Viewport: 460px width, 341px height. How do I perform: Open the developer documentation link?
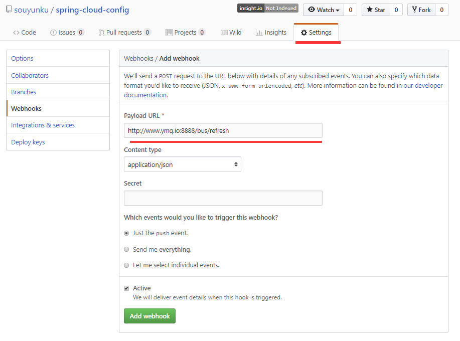423,86
